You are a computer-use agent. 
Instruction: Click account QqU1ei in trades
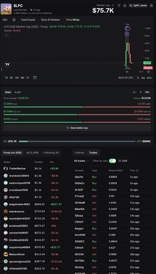coord(79,177)
